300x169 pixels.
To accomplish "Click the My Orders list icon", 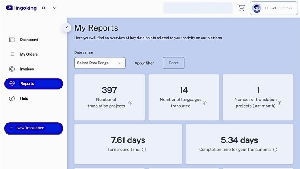I will pos(12,54).
